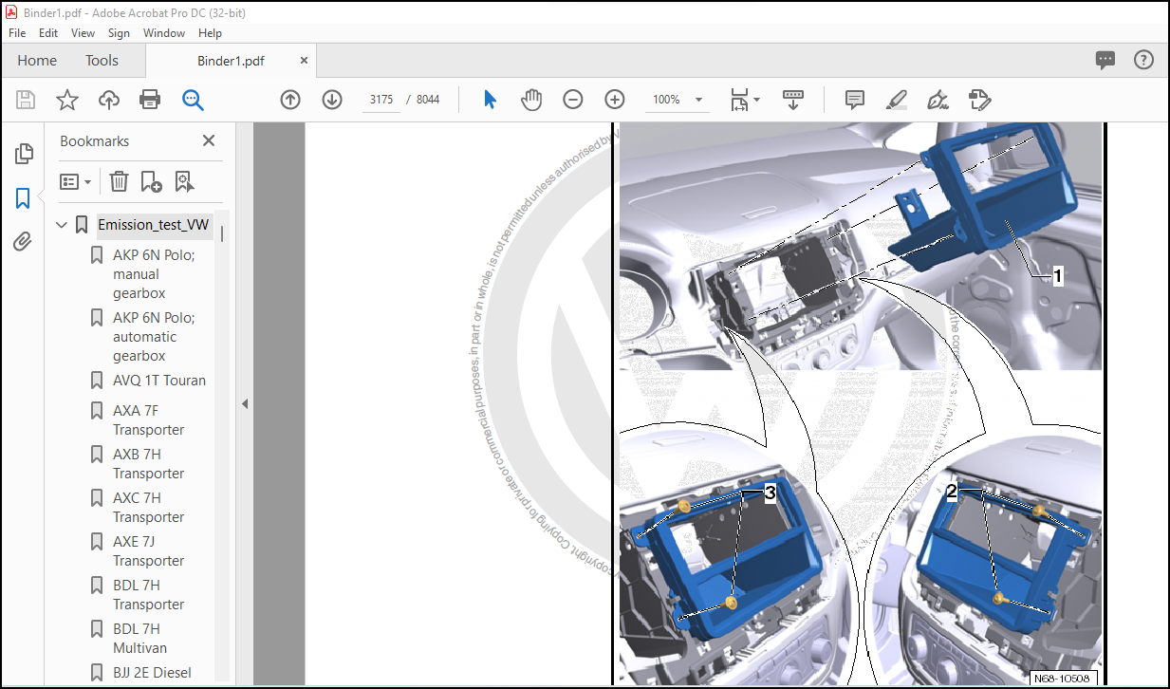
Task: Select the selection arrow tool
Action: [490, 100]
